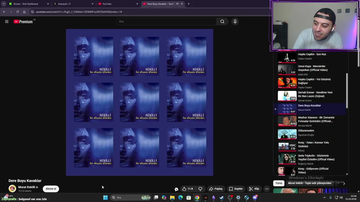
Task: Mute the Dere Boyu Kavaklar tab audio
Action: (177, 4)
